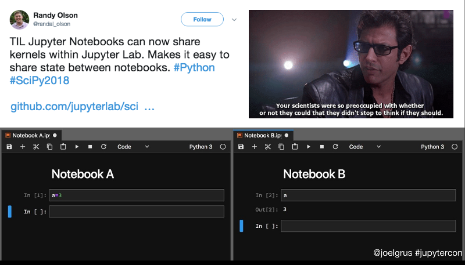Click the blue collapser bar in Notebook B
465x265 pixels.
coord(241,226)
